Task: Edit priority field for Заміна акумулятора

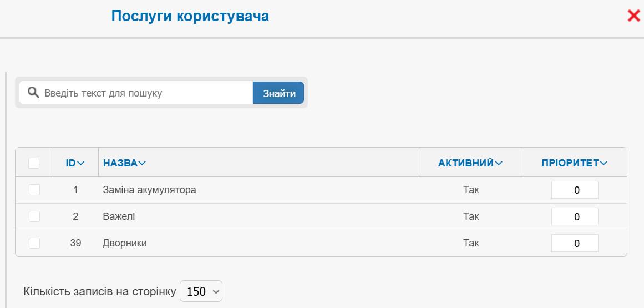Action: pos(575,190)
